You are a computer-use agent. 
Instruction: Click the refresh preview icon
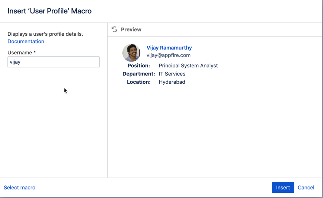[x=115, y=29]
